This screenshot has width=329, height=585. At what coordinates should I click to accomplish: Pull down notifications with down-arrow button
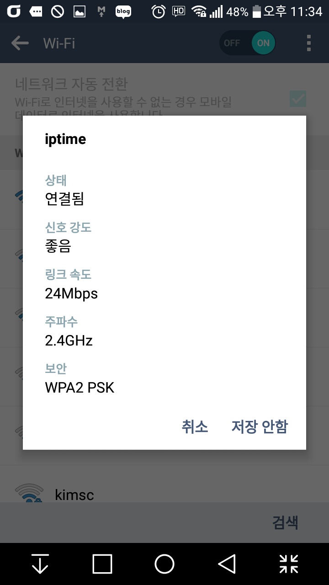pyautogui.click(x=40, y=564)
